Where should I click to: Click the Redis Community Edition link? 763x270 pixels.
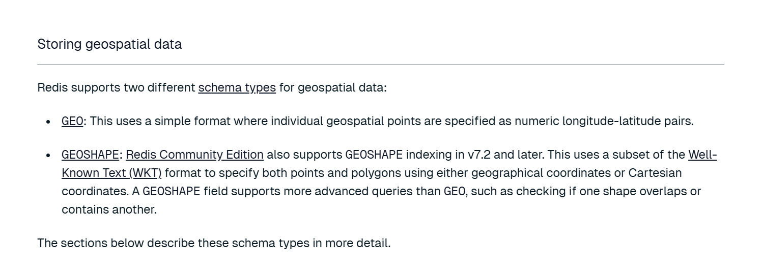pos(194,155)
